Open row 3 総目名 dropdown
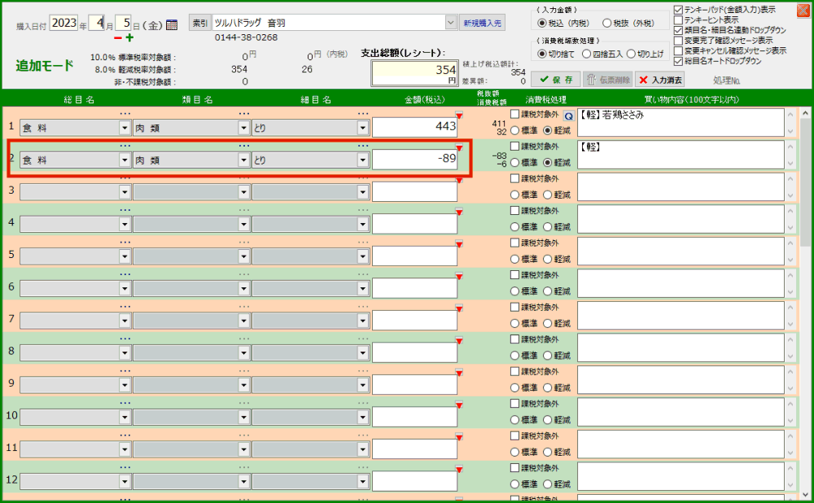Image resolution: width=814 pixels, height=503 pixels. (125, 192)
